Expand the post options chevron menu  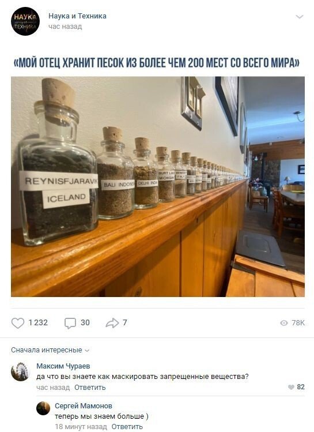pyautogui.click(x=299, y=17)
